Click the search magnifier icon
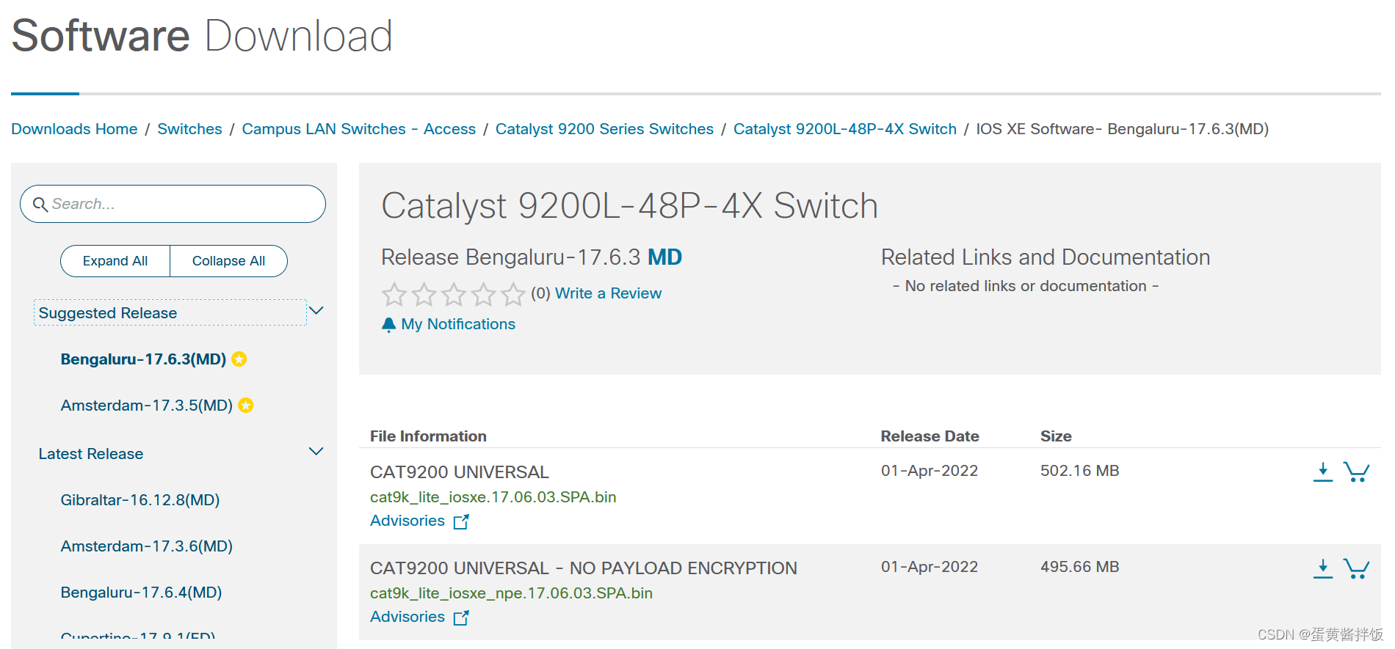This screenshot has width=1395, height=649. click(x=40, y=205)
